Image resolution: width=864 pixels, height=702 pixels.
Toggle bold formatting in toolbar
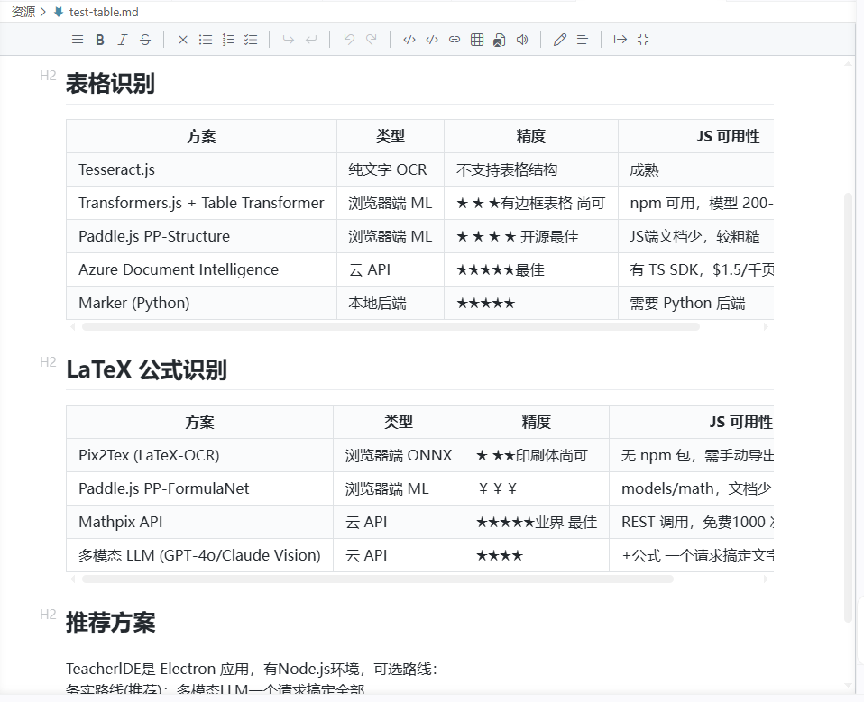100,40
